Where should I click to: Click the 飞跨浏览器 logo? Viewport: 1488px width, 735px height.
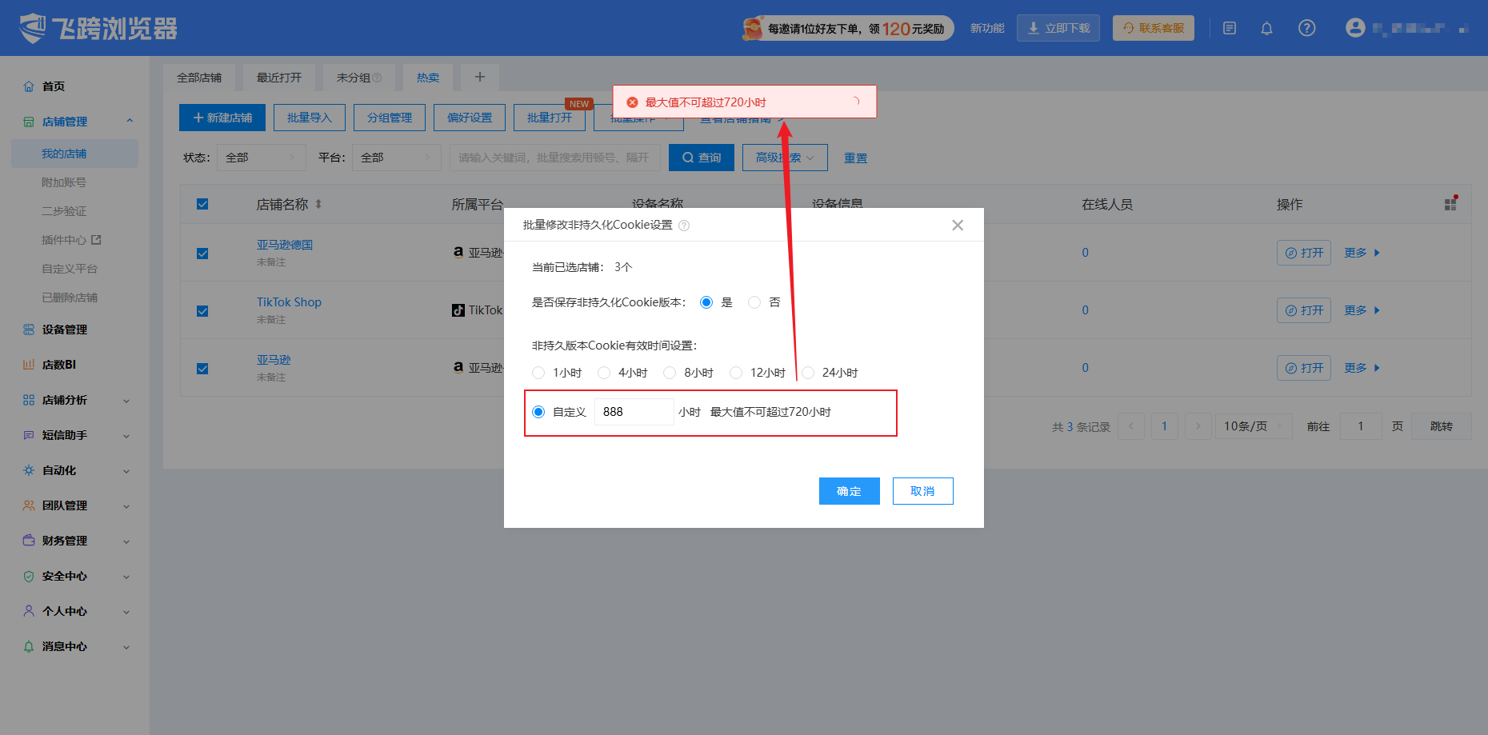98,28
